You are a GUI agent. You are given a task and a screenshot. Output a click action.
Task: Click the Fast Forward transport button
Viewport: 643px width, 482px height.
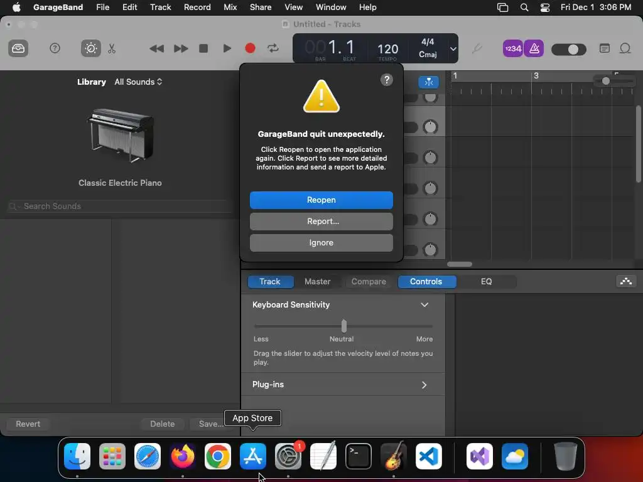point(180,48)
